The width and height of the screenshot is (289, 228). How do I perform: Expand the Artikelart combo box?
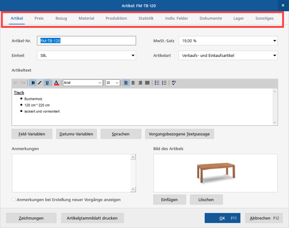274,56
